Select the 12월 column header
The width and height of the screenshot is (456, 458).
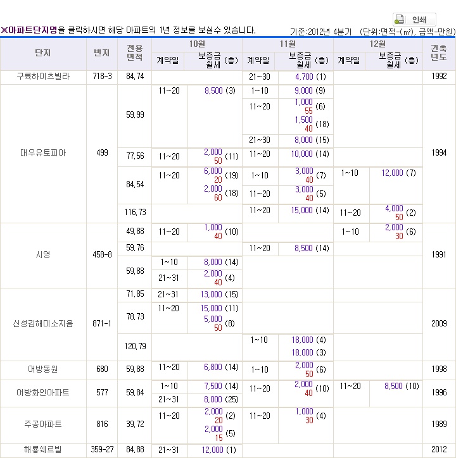click(378, 44)
